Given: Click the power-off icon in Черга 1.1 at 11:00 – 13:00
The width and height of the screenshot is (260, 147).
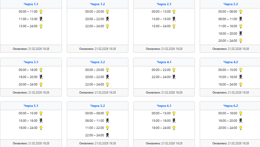Looking at the screenshot, I should [41, 19].
